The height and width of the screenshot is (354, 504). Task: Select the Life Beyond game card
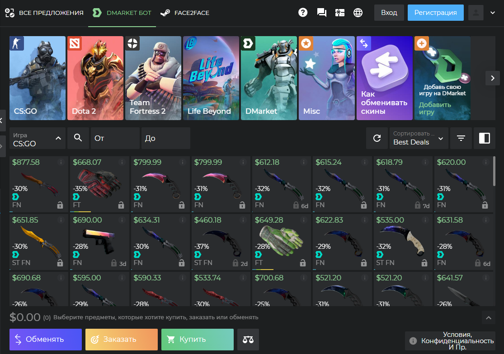pos(211,78)
